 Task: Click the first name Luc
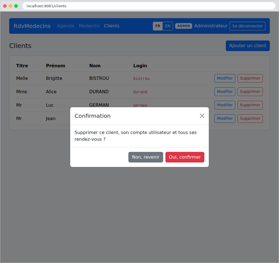click(50, 105)
